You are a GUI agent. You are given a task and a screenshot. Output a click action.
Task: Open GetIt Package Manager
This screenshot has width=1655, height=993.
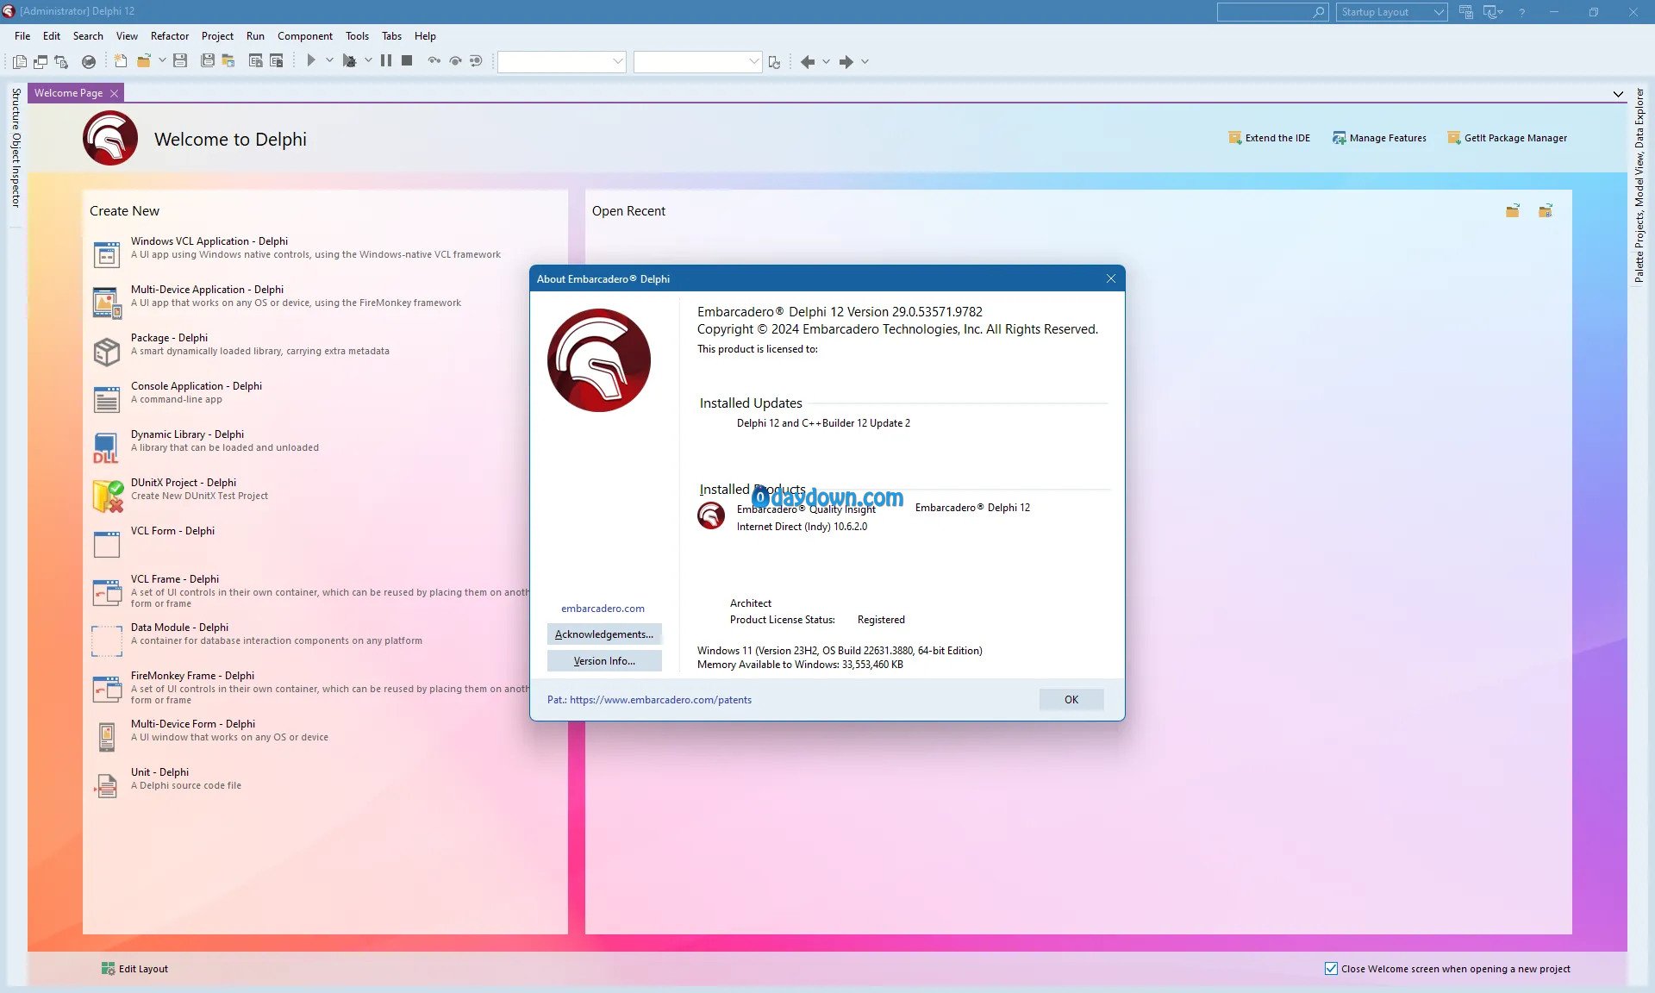coord(1507,138)
